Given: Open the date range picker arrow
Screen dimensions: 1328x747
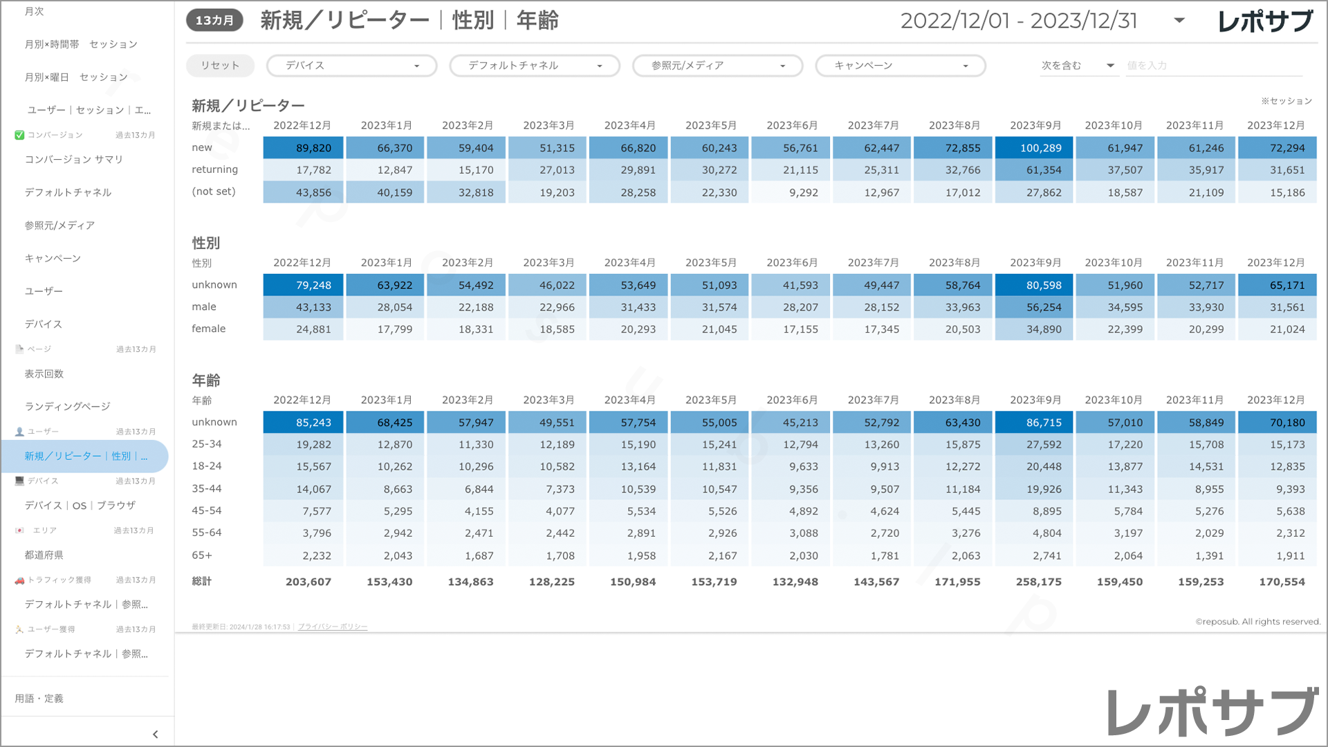Looking at the screenshot, I should click(1179, 21).
